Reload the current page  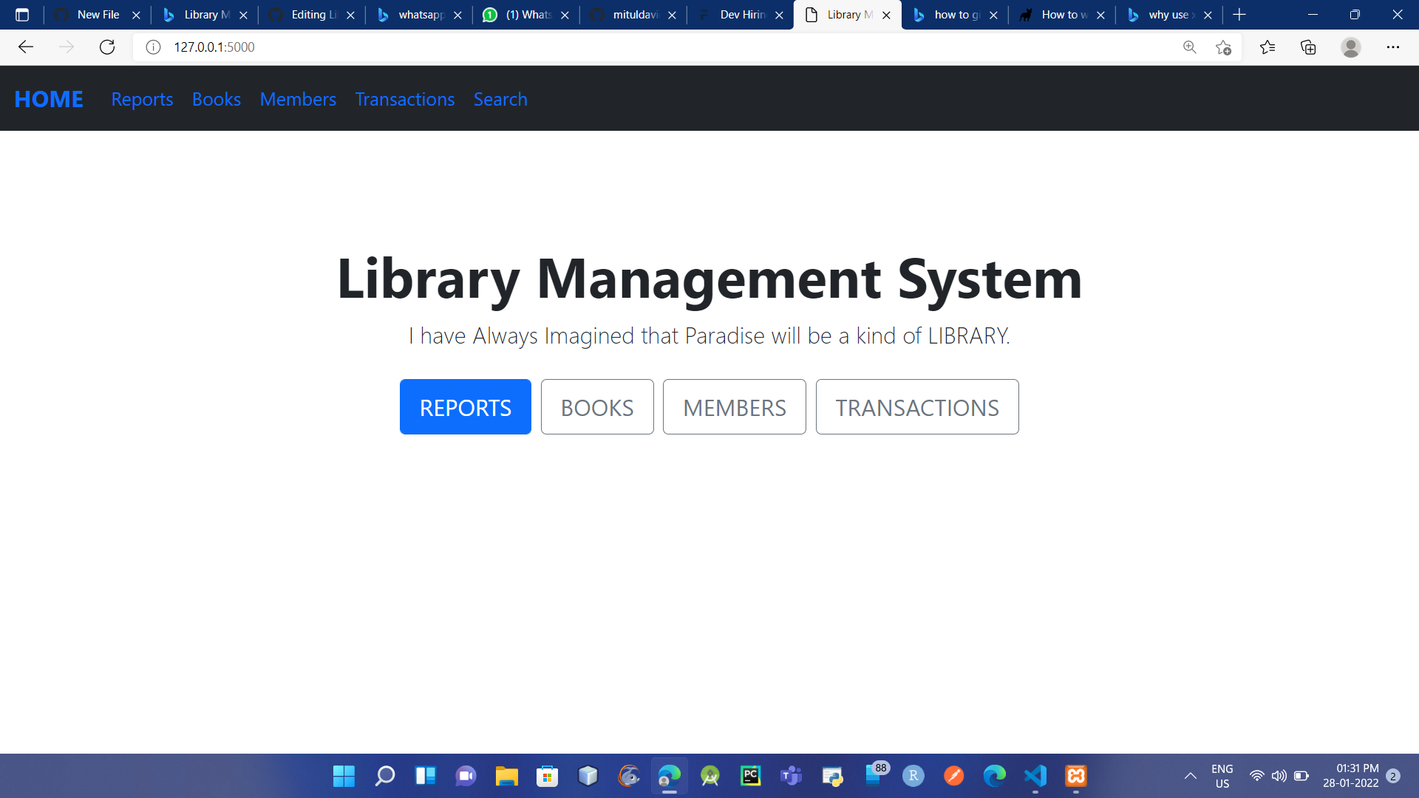(x=107, y=47)
